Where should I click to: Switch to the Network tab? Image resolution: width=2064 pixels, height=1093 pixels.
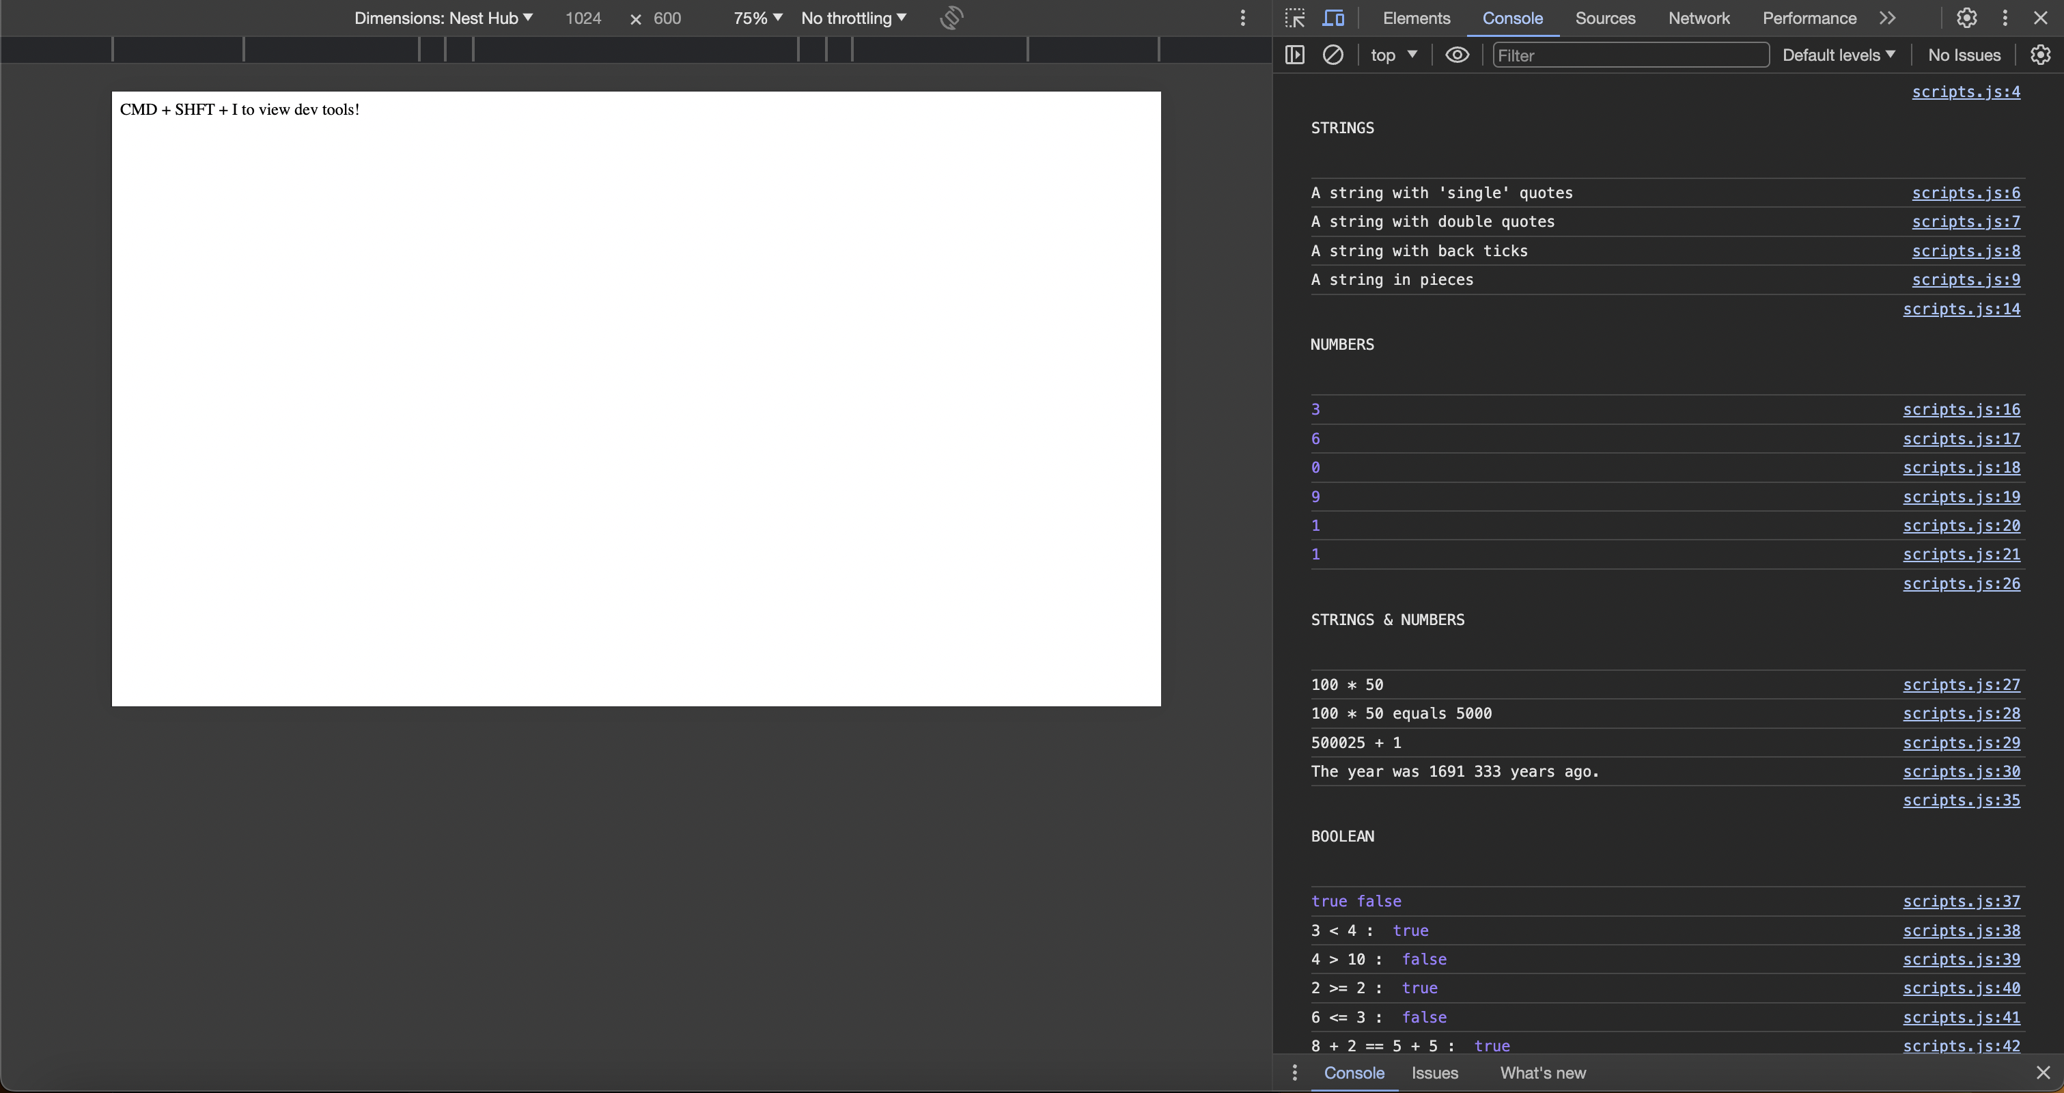(x=1699, y=18)
